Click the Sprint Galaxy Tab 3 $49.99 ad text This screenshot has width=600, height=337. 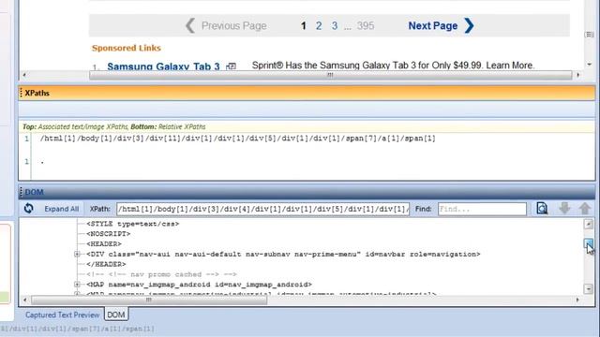pyautogui.click(x=393, y=66)
